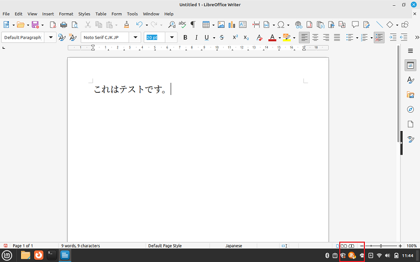Click Align Left button
The image size is (420, 262).
[x=304, y=38]
